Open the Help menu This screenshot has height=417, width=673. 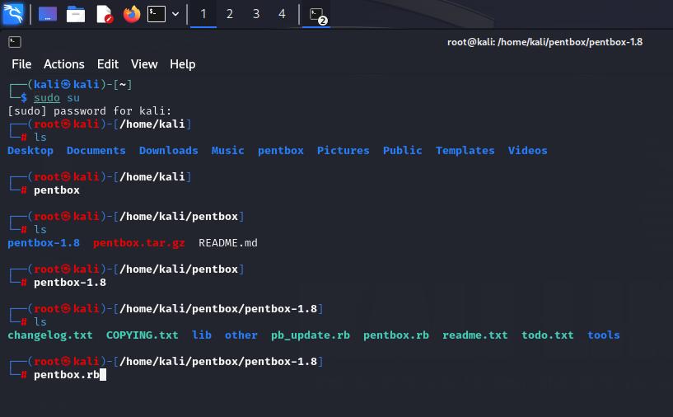click(x=182, y=64)
